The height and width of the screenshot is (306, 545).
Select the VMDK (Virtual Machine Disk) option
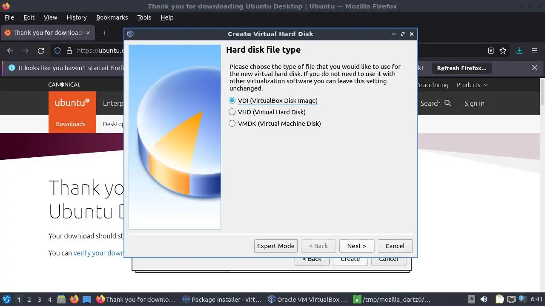pyautogui.click(x=275, y=124)
